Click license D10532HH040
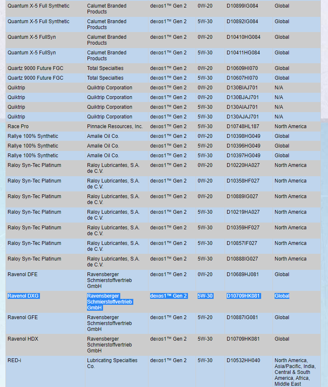 [x=243, y=360]
